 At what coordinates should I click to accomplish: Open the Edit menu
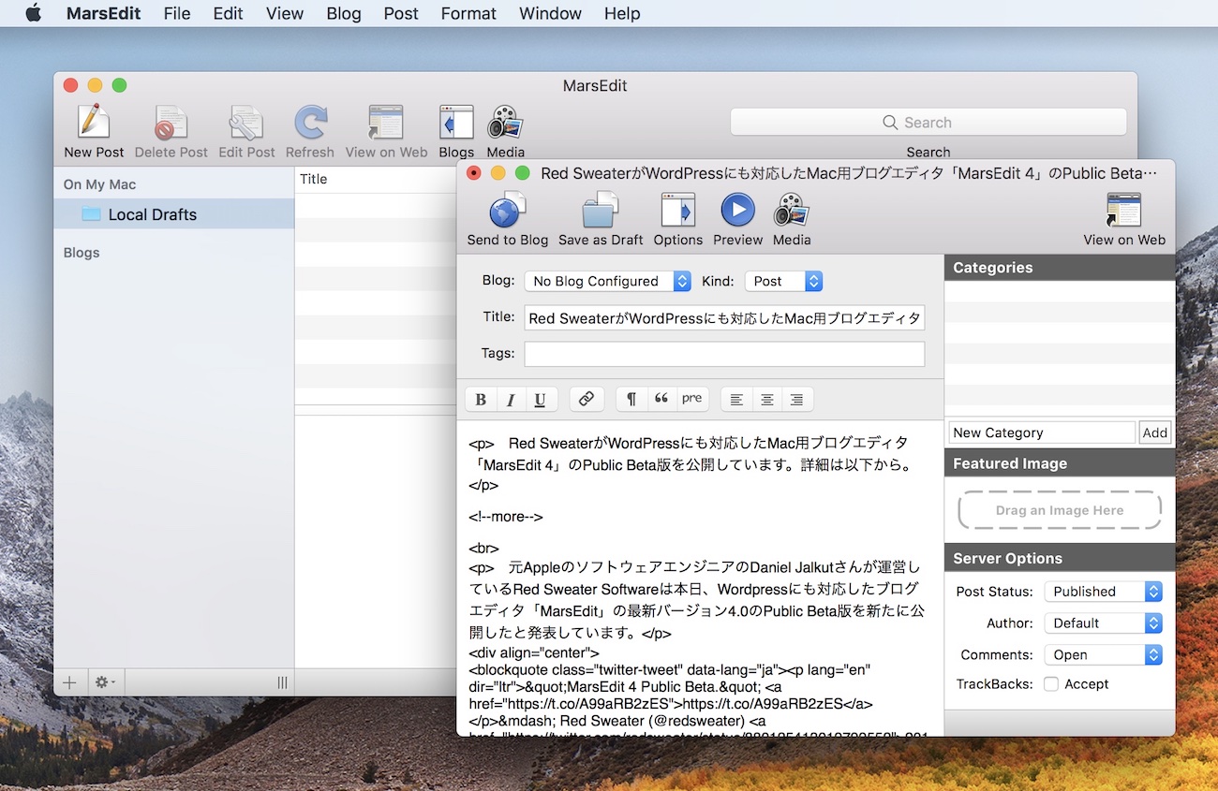coord(228,13)
